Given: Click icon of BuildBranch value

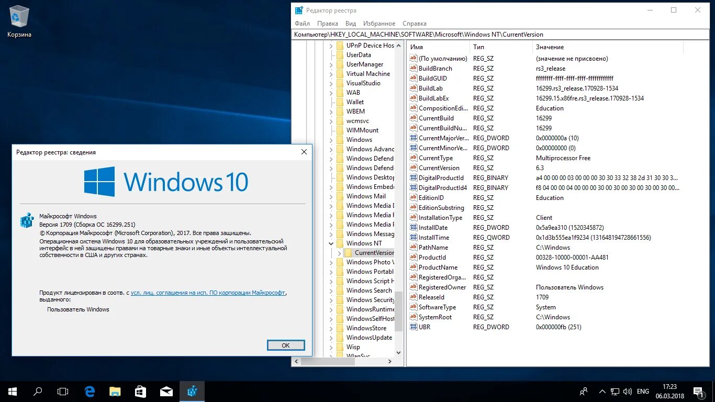Looking at the screenshot, I should [x=414, y=69].
